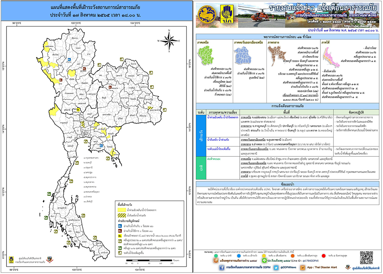This screenshot has width=383, height=274.
Task: Click the 'ภาคเหนือ' forecast heading
Action: (x=203, y=43)
